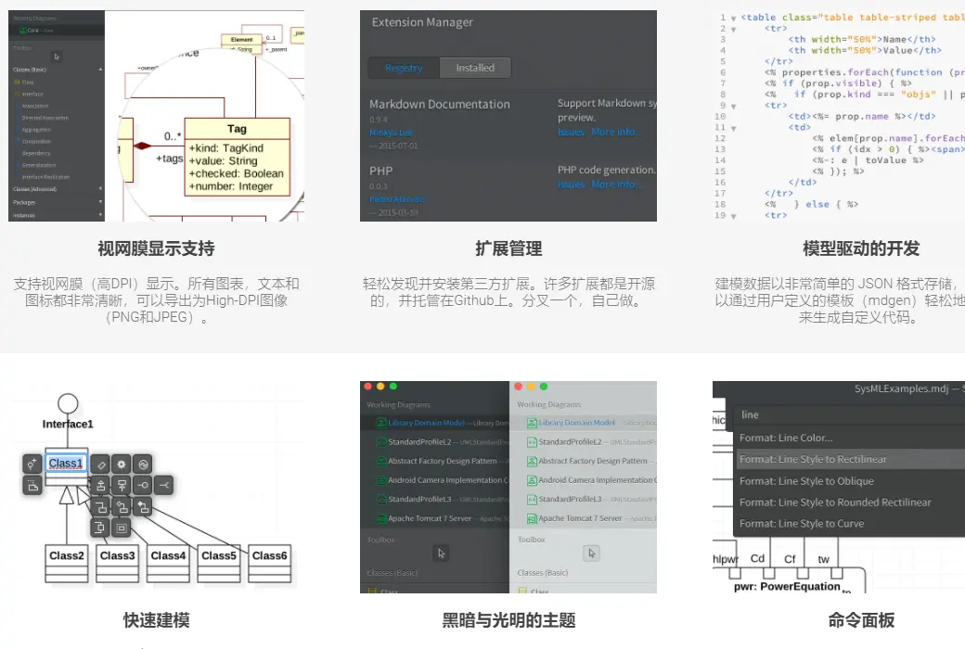Select the pointer tool in dark theme Toolbox

pyautogui.click(x=441, y=553)
